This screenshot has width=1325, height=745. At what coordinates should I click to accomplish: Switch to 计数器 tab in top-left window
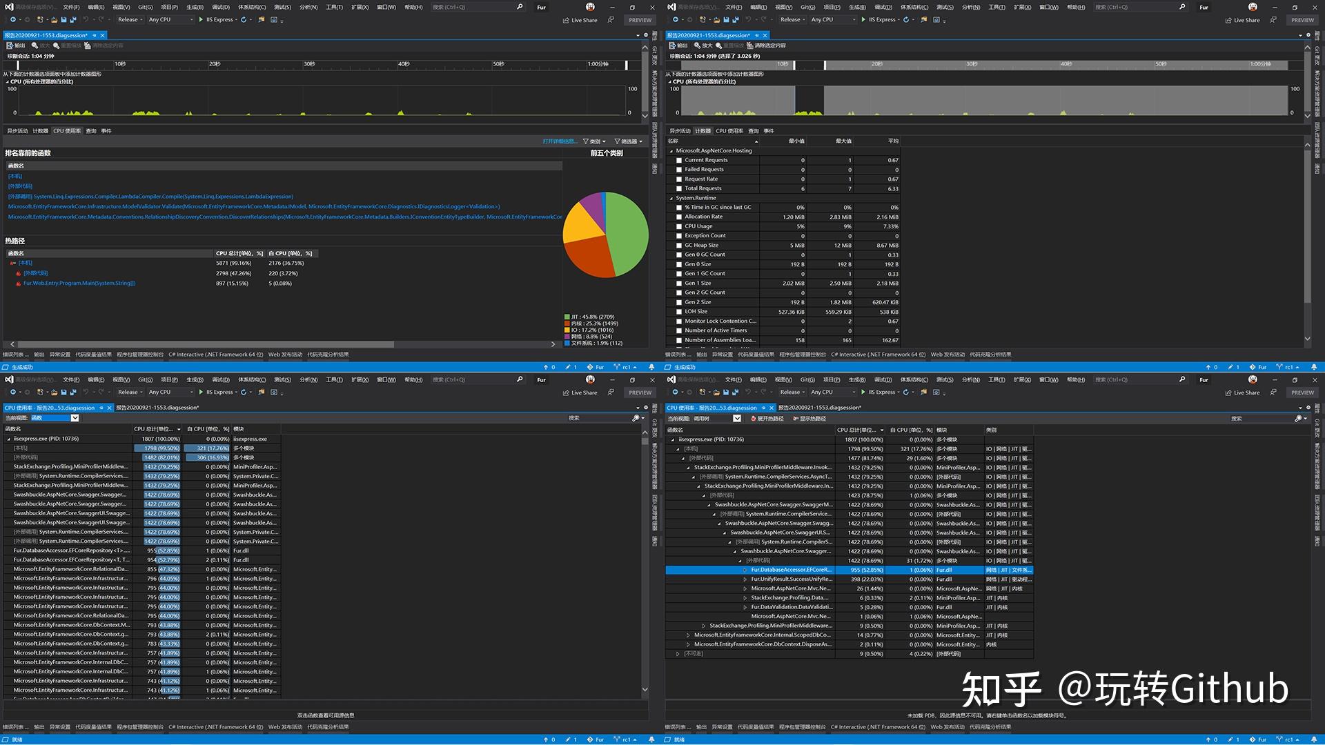(x=41, y=131)
